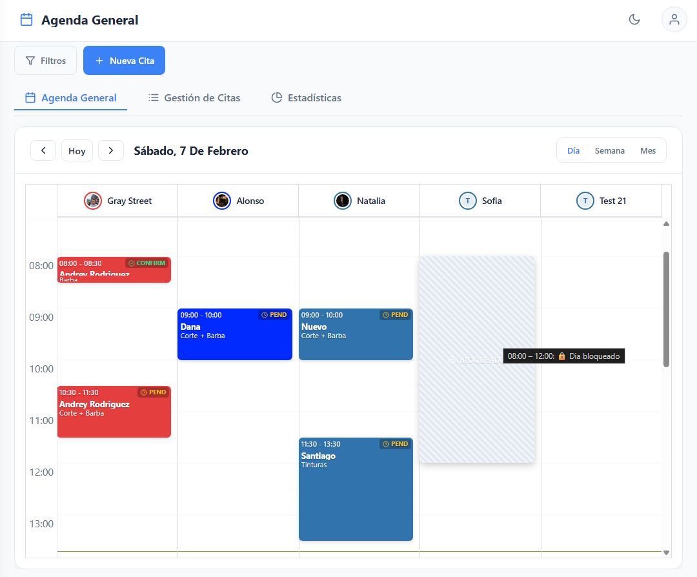Open the Gestión de Citas tab
The height and width of the screenshot is (577, 697).
[x=194, y=98]
